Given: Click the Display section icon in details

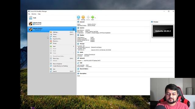Looking at the screenshot, I should (x=78, y=35).
